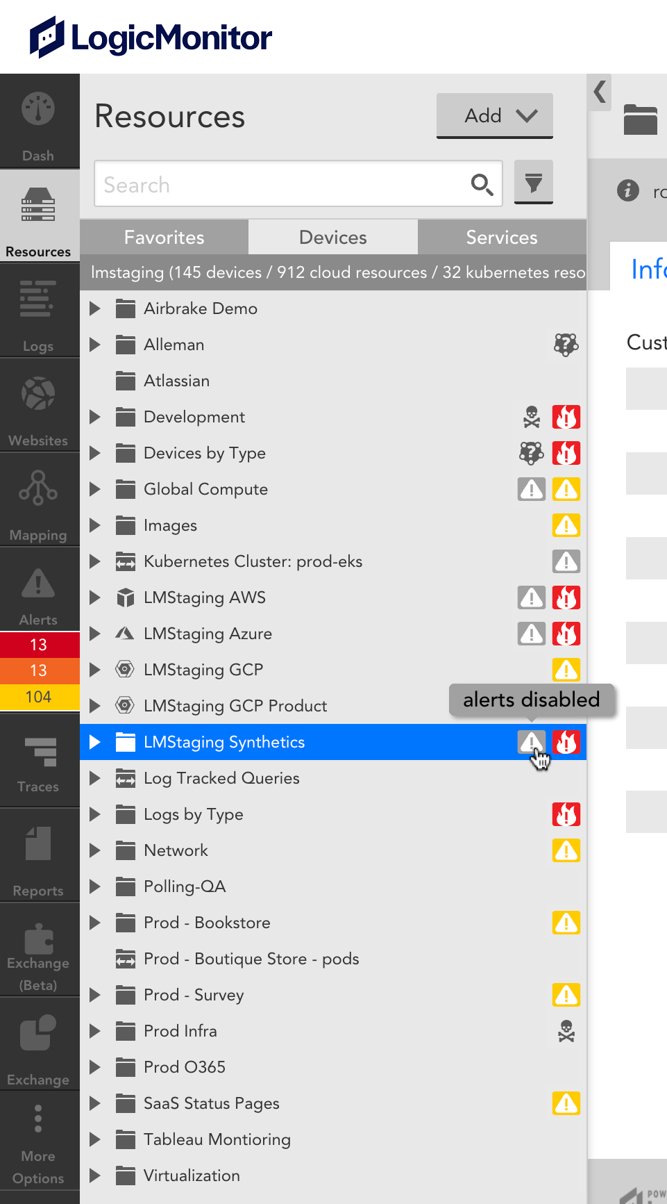The width and height of the screenshot is (667, 1204).
Task: Open the Traces section icon
Action: (x=39, y=752)
